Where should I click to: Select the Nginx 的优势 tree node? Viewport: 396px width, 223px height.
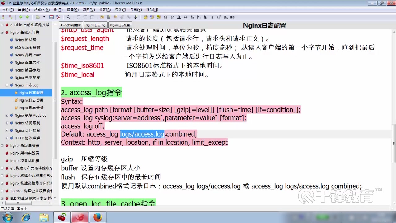tap(25, 40)
